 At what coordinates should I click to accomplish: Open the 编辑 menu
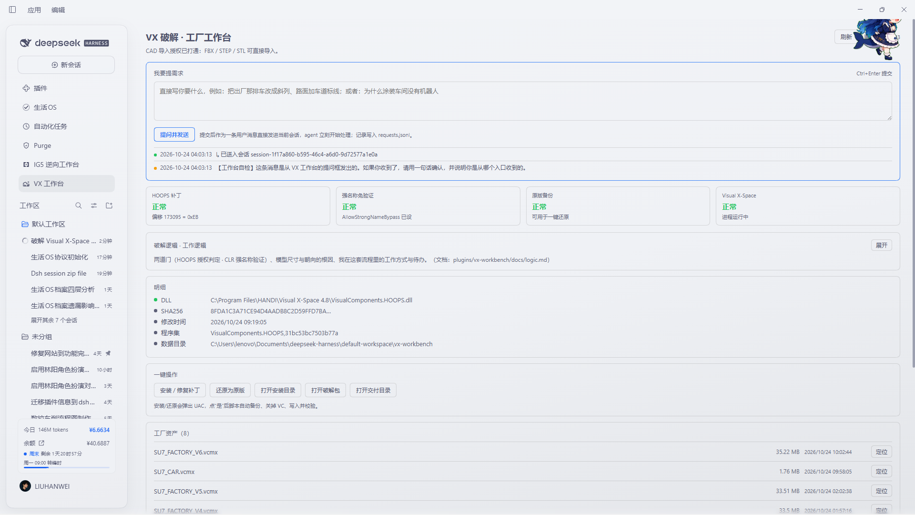click(58, 10)
